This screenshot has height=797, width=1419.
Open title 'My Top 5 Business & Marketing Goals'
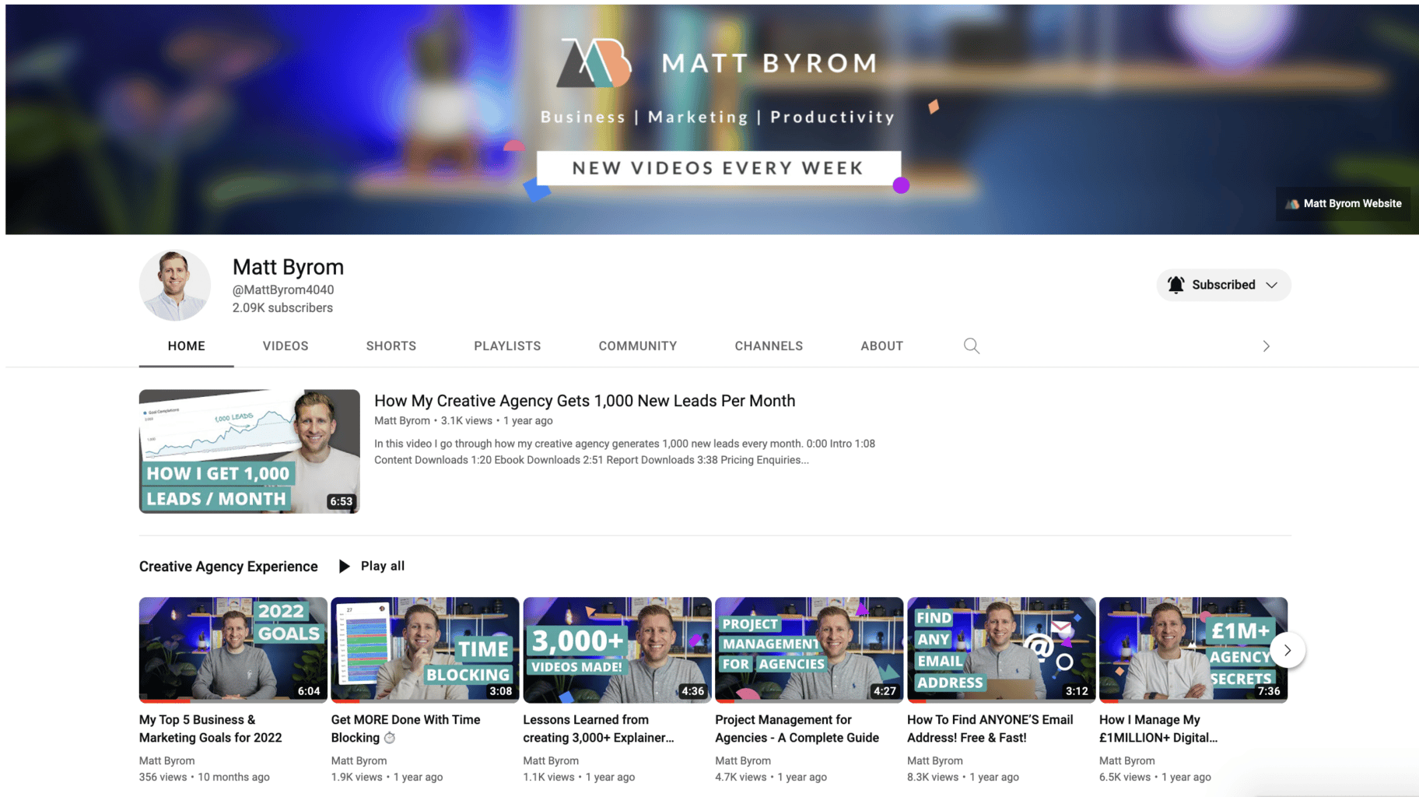[210, 729]
